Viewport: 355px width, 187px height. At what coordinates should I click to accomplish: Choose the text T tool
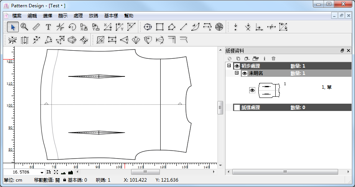(48, 27)
